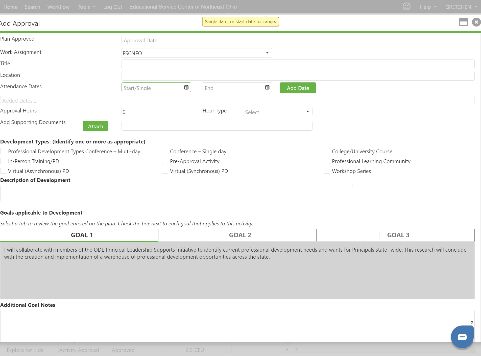Check Professional Development Types Conference – Multi-day
481x356 pixels.
pyautogui.click(x=3, y=151)
